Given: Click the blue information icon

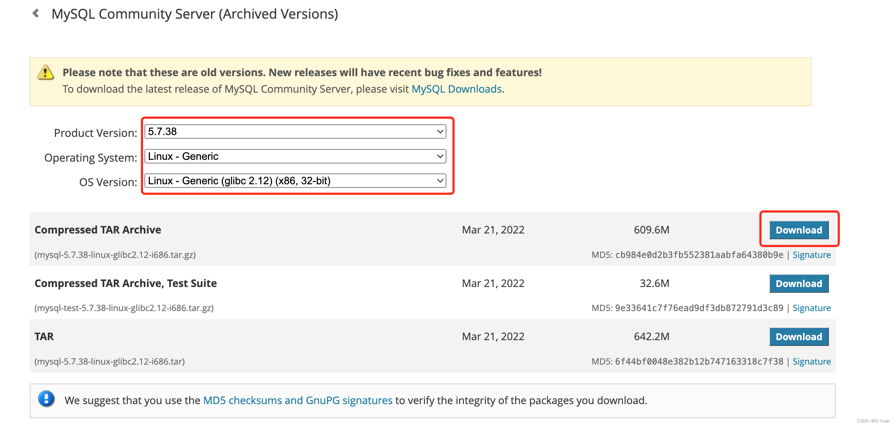Looking at the screenshot, I should [x=46, y=399].
